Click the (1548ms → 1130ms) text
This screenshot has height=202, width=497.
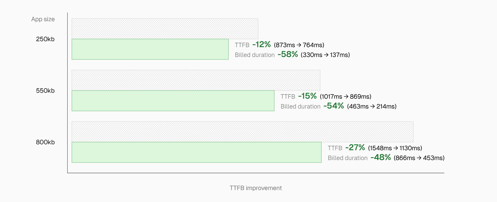click(x=395, y=148)
